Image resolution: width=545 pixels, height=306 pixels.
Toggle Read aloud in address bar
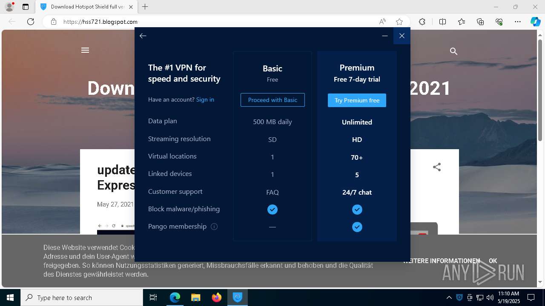(382, 22)
